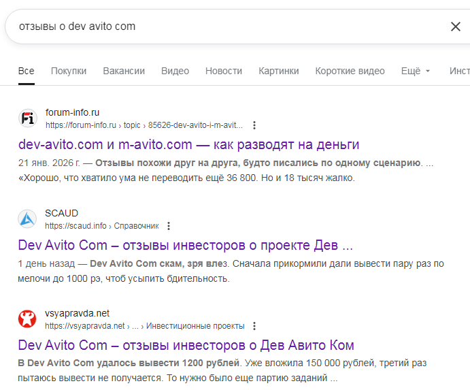Image resolution: width=470 pixels, height=390 pixels.
Task: Switch to the 'Новости' tab
Action: coord(224,71)
